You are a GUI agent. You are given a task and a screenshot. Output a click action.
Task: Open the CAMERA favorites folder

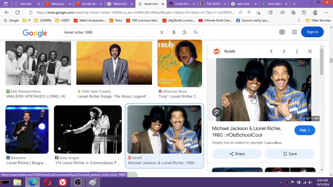43,20
